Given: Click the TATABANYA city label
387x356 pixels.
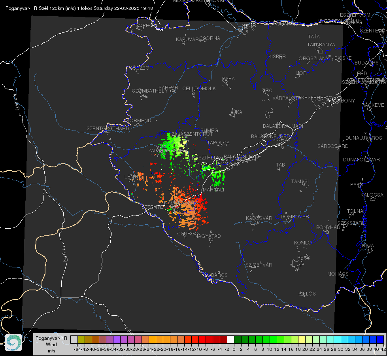Looking at the screenshot, I should coord(321,44).
